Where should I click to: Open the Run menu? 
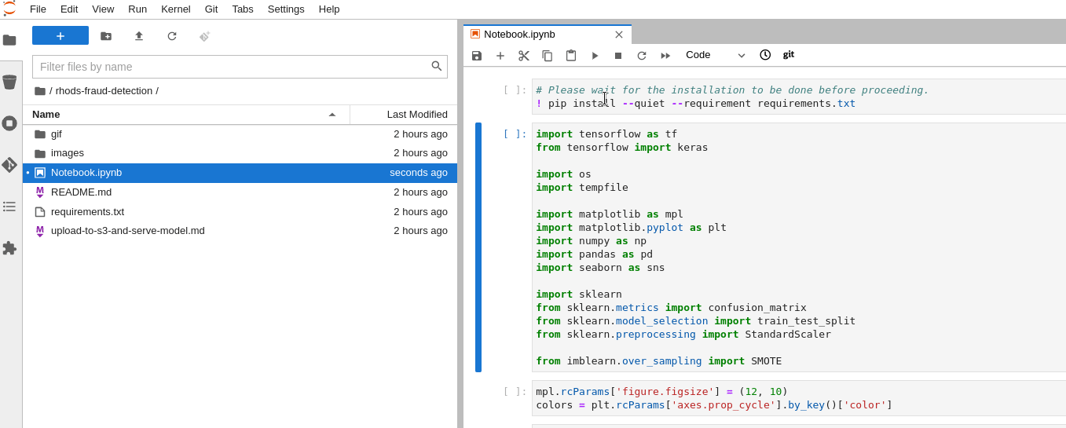coord(137,9)
